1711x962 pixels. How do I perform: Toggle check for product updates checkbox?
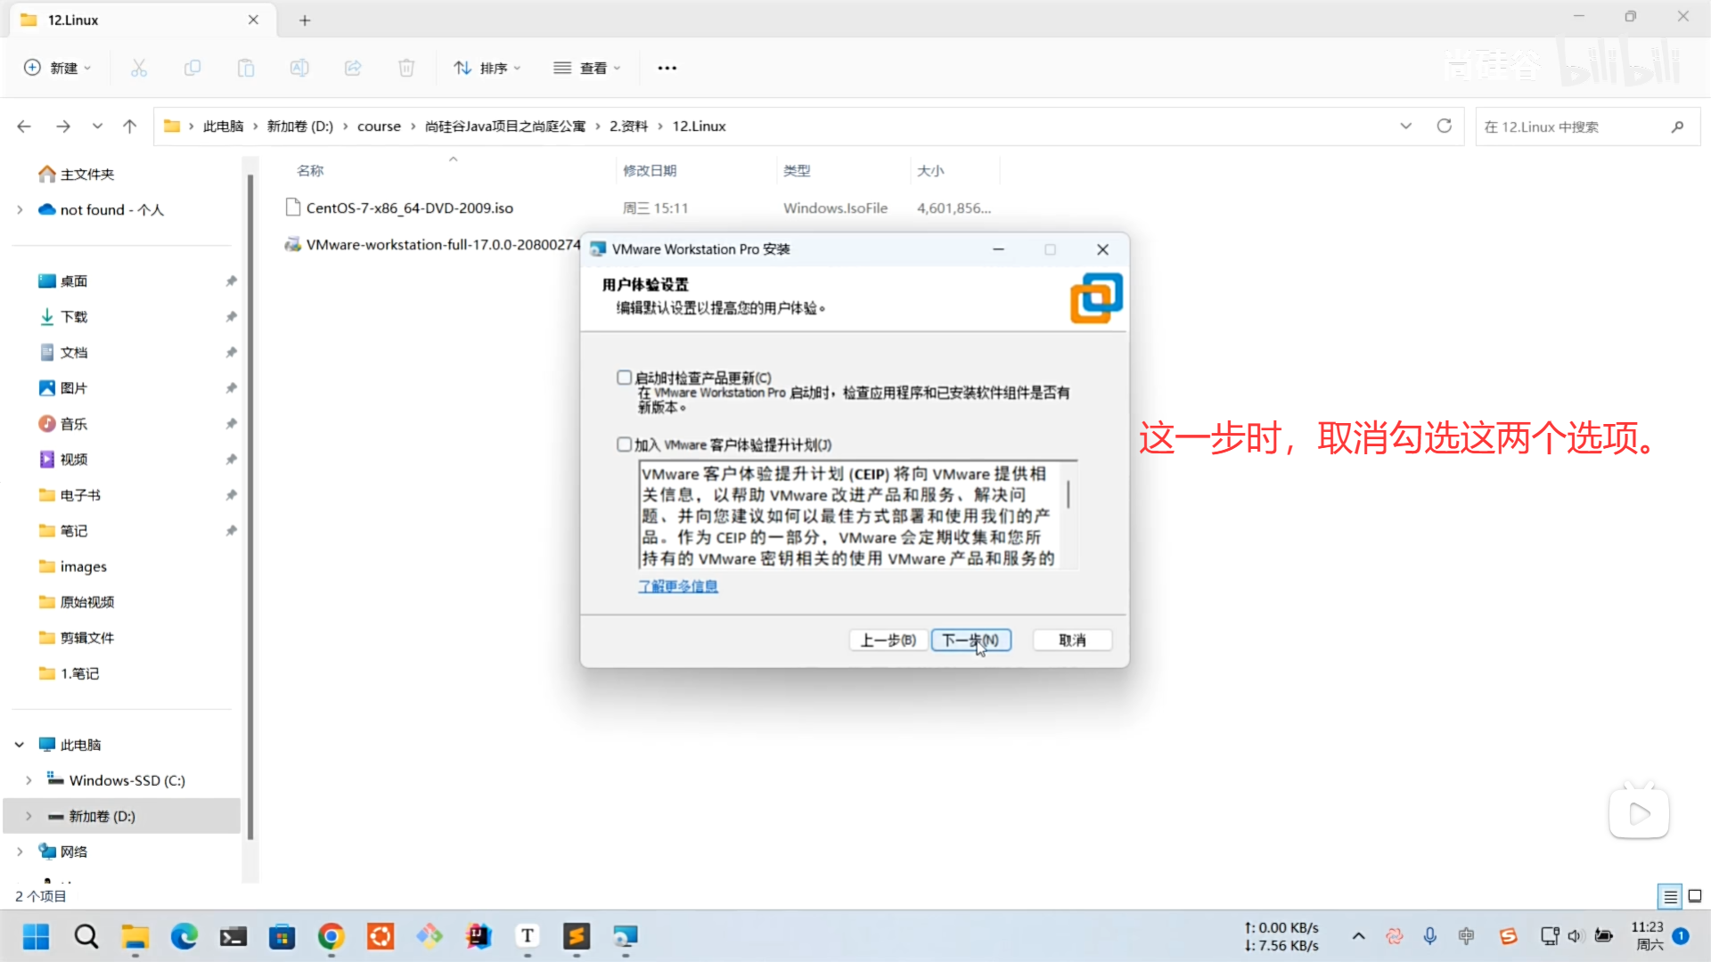(x=625, y=378)
